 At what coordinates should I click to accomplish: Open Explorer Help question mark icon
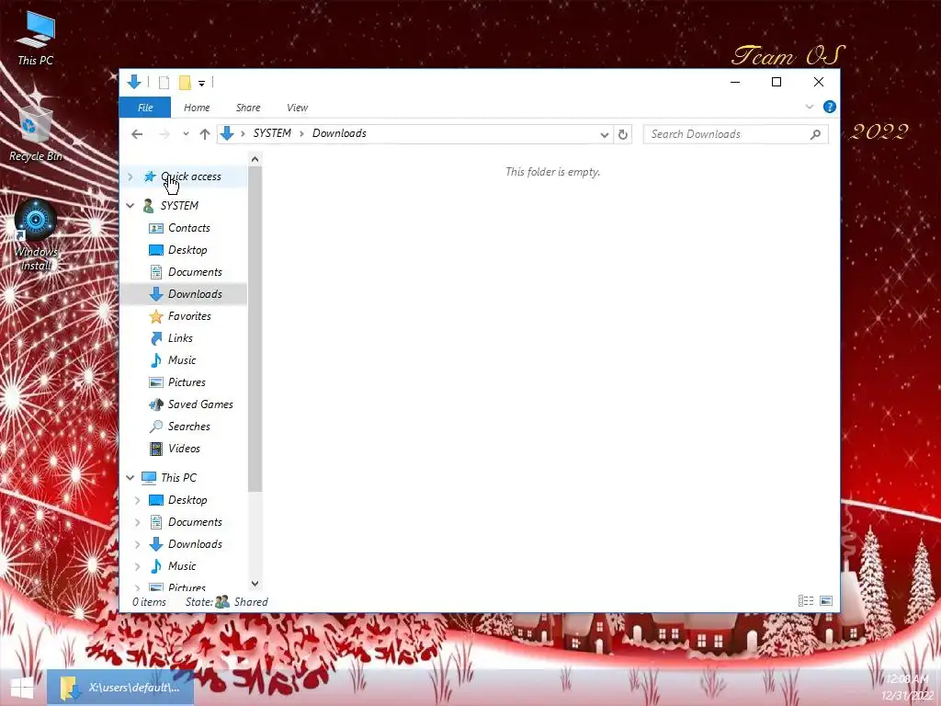tap(830, 107)
